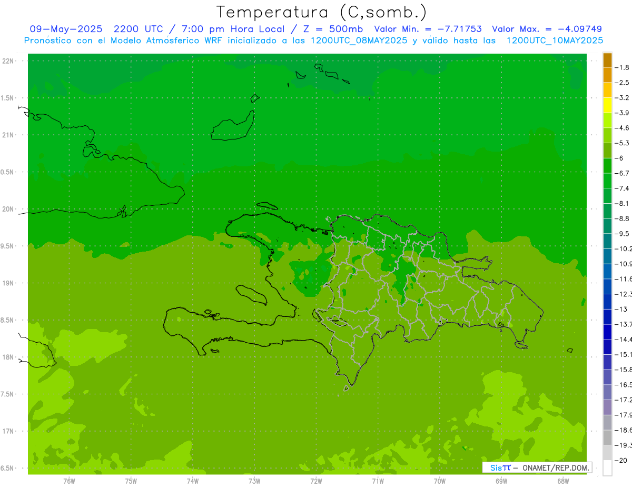Pick the white swatch below -20

tap(607, 467)
